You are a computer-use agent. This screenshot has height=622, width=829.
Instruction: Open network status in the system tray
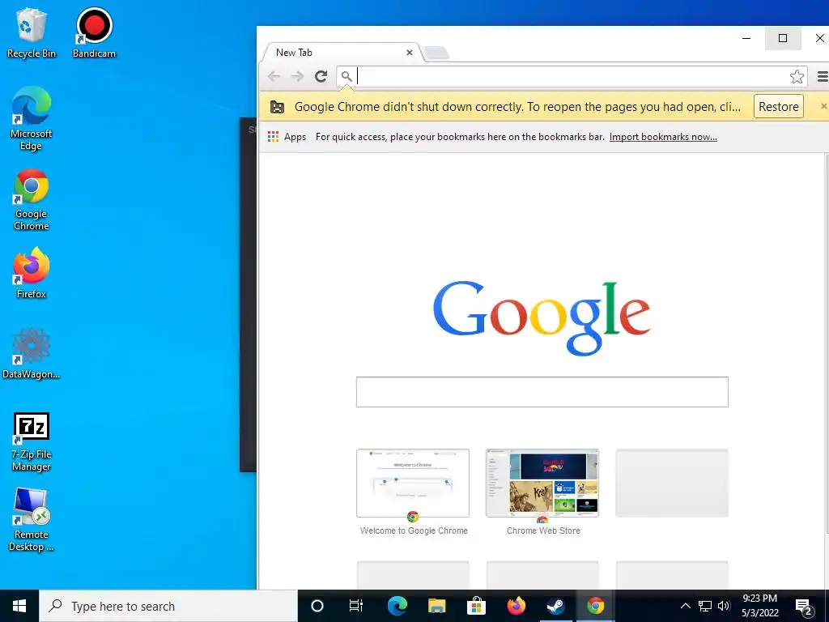pyautogui.click(x=705, y=606)
